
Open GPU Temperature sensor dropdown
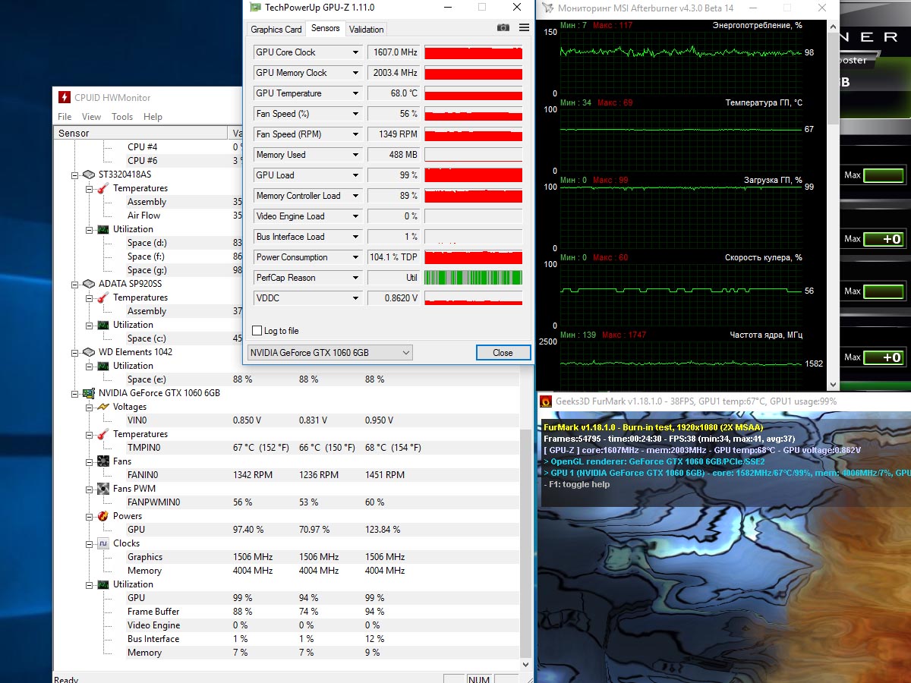pyautogui.click(x=355, y=93)
